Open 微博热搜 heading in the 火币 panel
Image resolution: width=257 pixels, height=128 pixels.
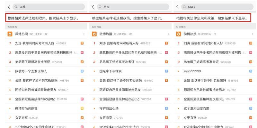tap(22, 34)
